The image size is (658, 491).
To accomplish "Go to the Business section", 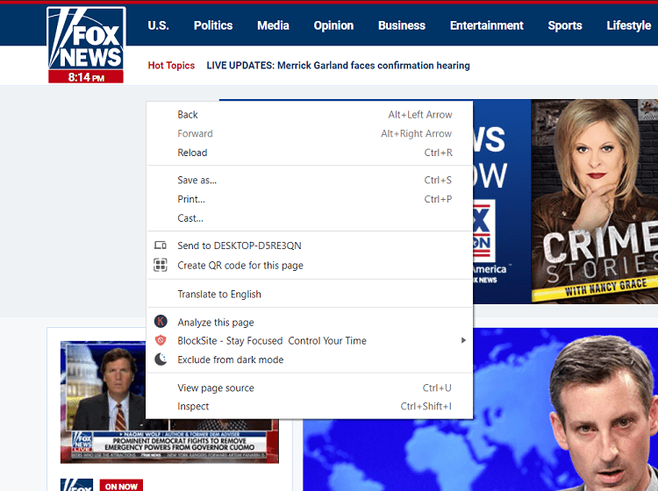I will [x=402, y=25].
